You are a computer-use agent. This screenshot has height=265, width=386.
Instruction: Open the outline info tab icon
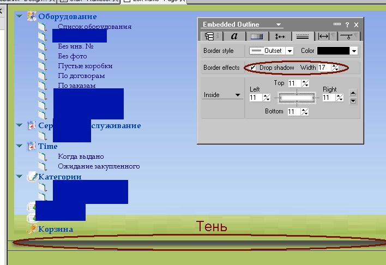pyautogui.click(x=209, y=37)
